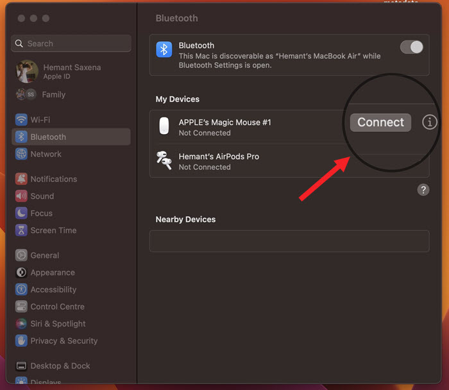The height and width of the screenshot is (390, 449).
Task: Open the Control Centre icon
Action: (21, 307)
